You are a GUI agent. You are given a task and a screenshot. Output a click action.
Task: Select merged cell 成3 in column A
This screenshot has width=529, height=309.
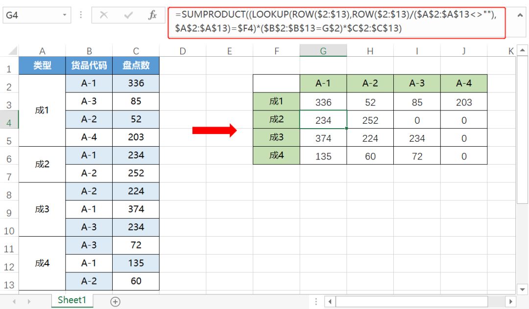(42, 209)
